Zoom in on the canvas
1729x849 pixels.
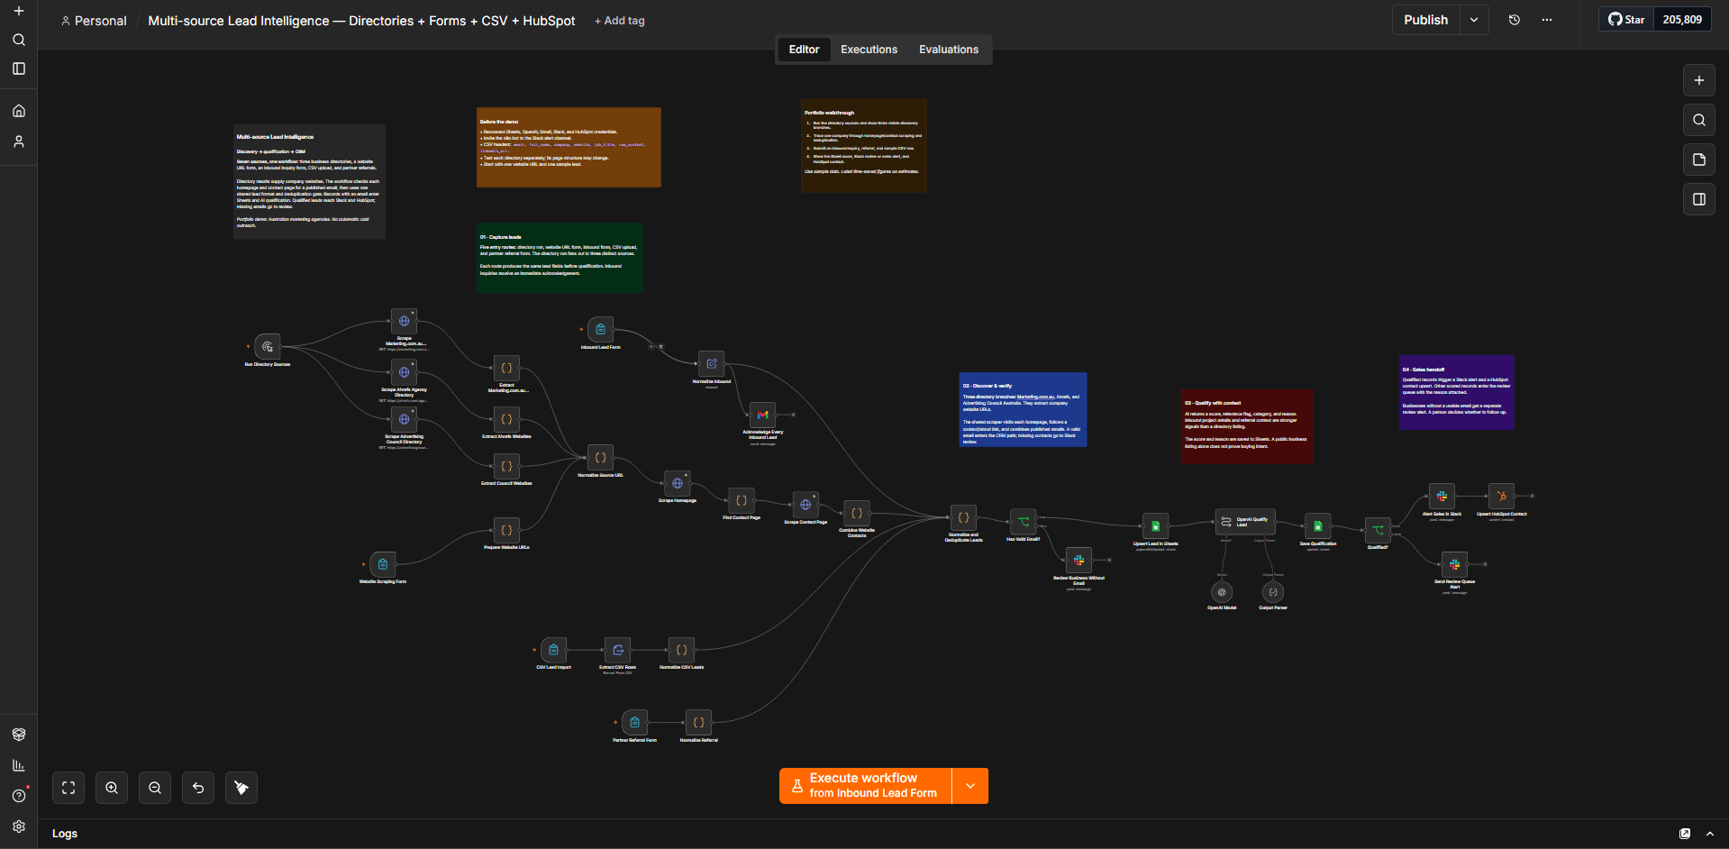[112, 788]
